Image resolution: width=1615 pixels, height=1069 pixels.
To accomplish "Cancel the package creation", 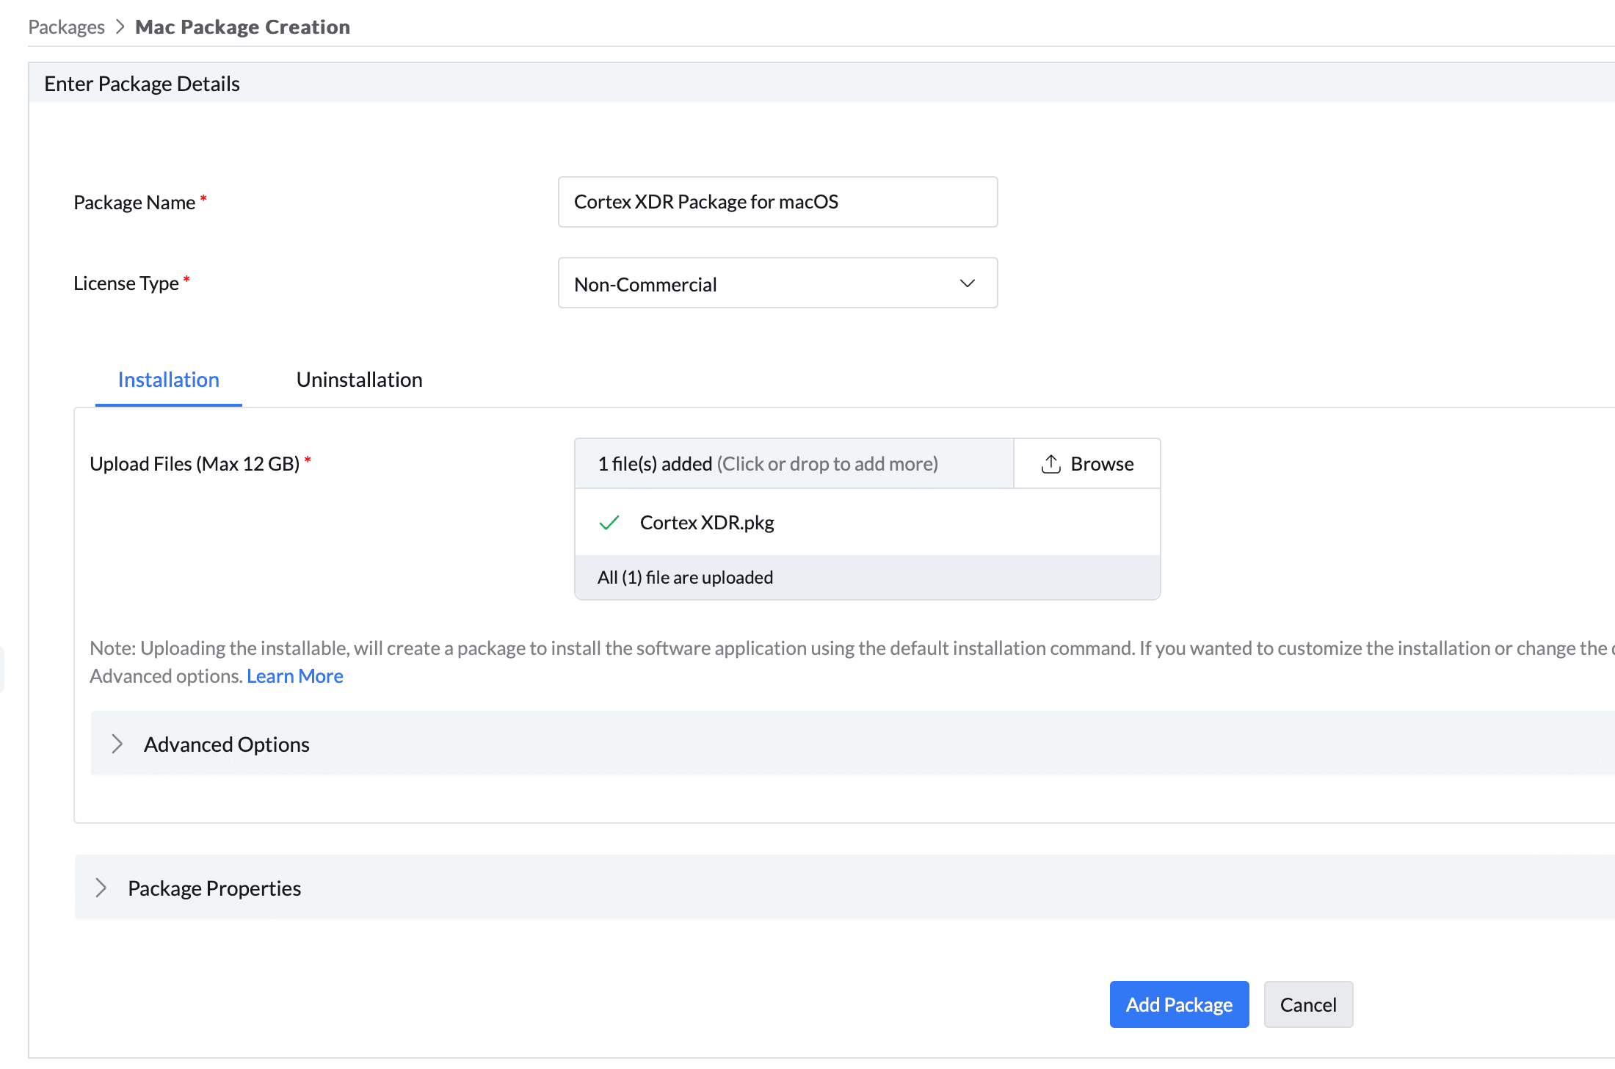I will coord(1308,1004).
